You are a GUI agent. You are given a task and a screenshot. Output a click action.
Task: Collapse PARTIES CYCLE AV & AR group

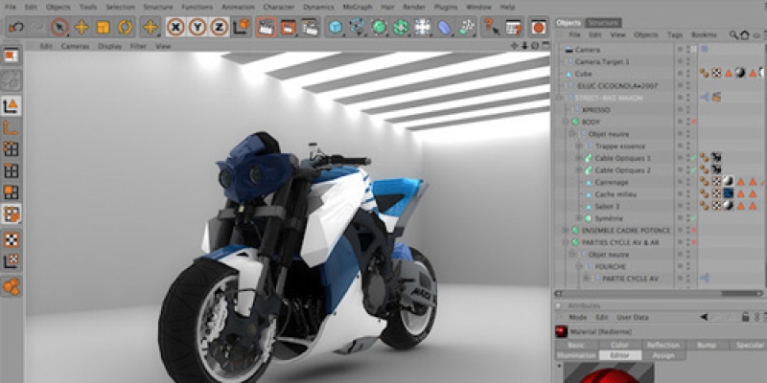[567, 242]
